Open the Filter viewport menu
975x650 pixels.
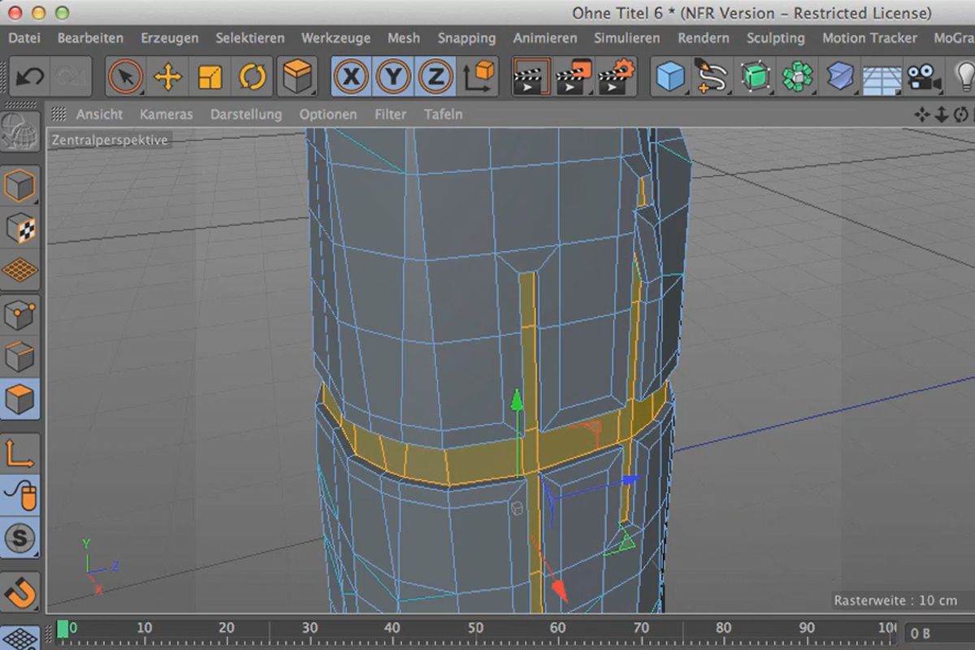[x=391, y=115]
